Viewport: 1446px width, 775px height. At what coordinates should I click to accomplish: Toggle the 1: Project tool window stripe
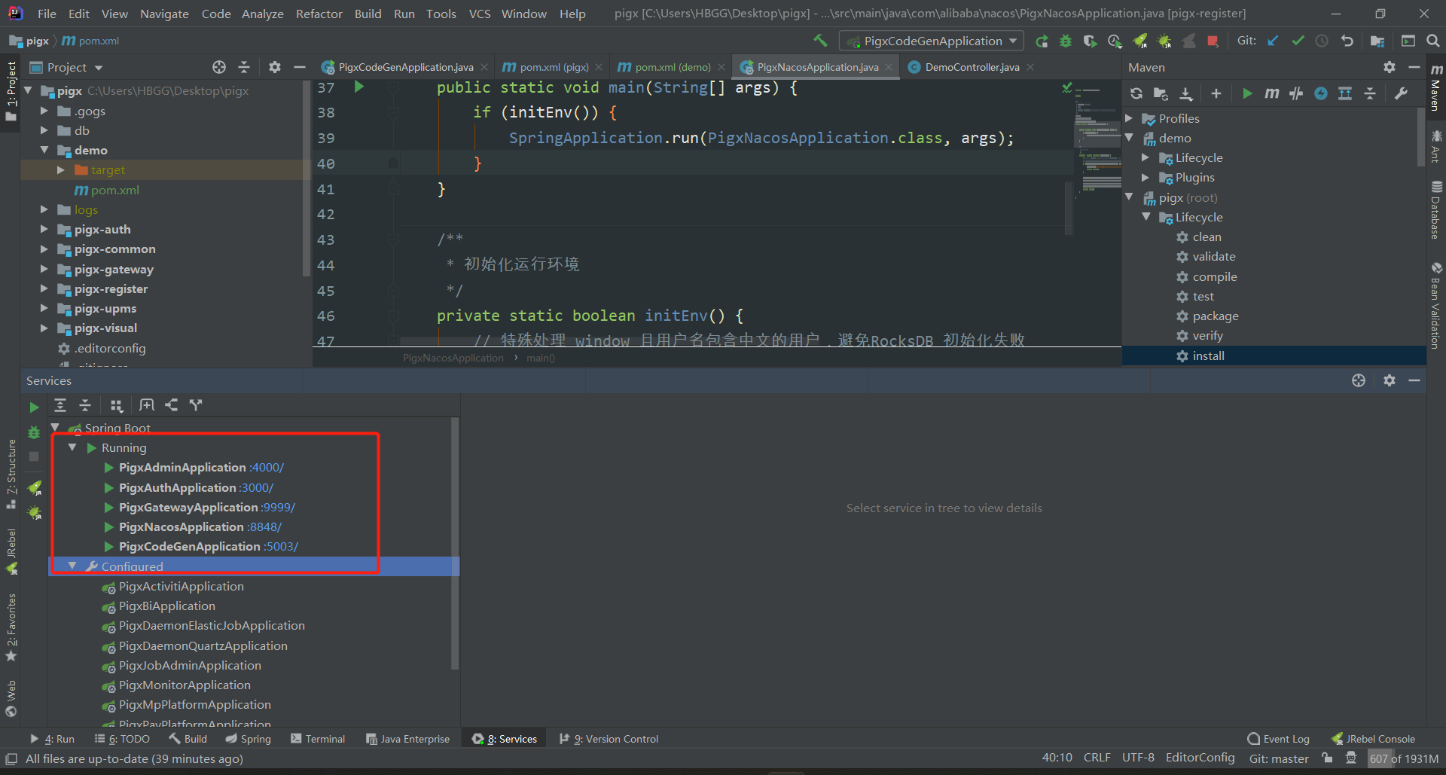[x=11, y=91]
